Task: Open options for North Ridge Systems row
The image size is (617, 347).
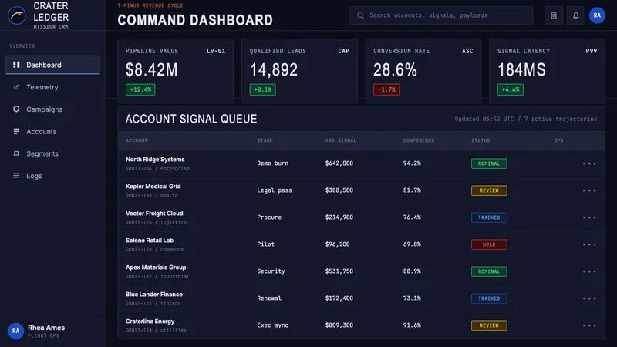Action: pyautogui.click(x=589, y=163)
